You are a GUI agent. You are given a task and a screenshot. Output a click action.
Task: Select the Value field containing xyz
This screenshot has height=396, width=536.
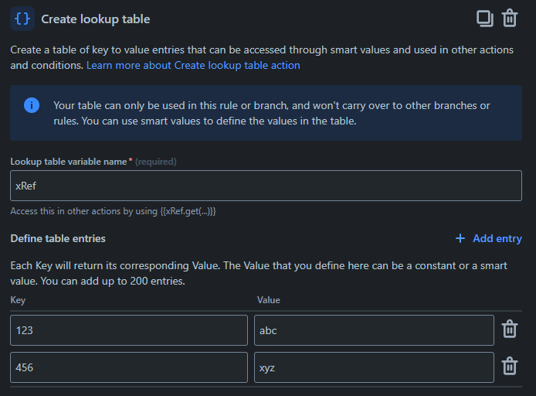374,367
